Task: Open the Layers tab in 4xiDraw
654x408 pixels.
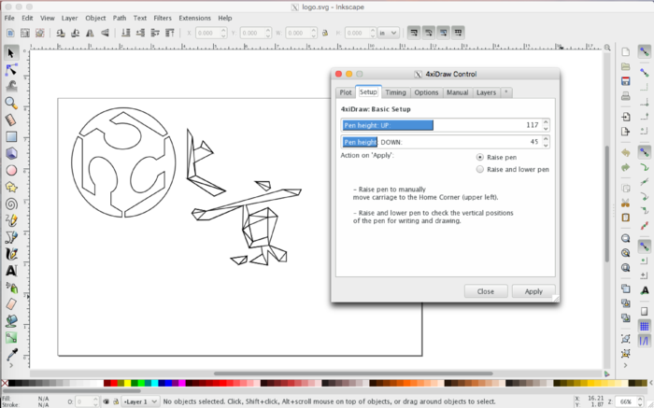Action: pos(486,92)
